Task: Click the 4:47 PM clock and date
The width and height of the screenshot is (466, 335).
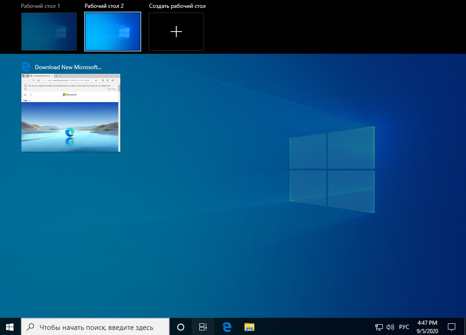Action: coord(427,327)
